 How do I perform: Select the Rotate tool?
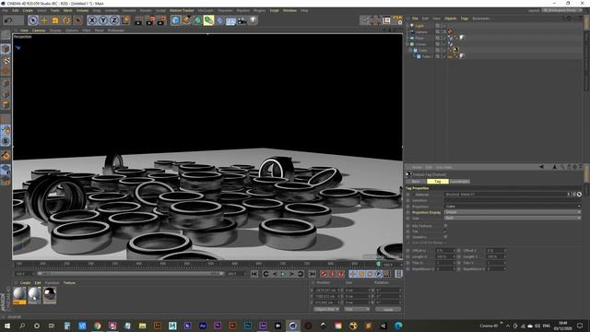(x=66, y=20)
